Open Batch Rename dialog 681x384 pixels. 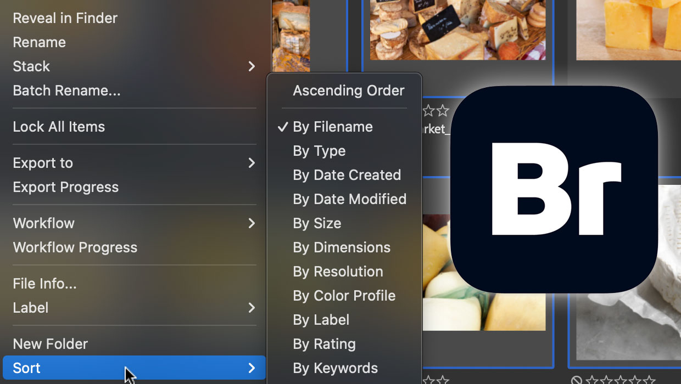coord(66,91)
